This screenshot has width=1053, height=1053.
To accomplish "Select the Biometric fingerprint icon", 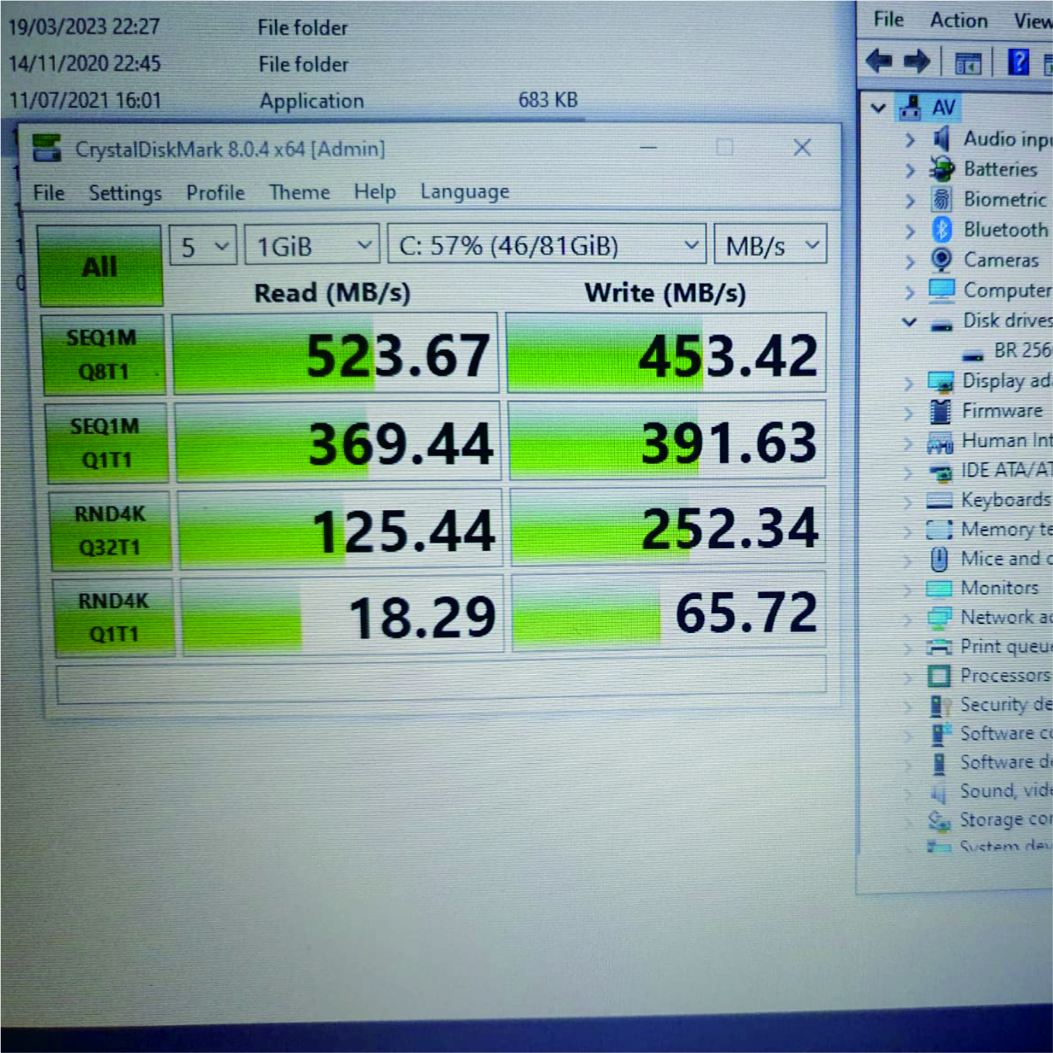I will [x=941, y=199].
